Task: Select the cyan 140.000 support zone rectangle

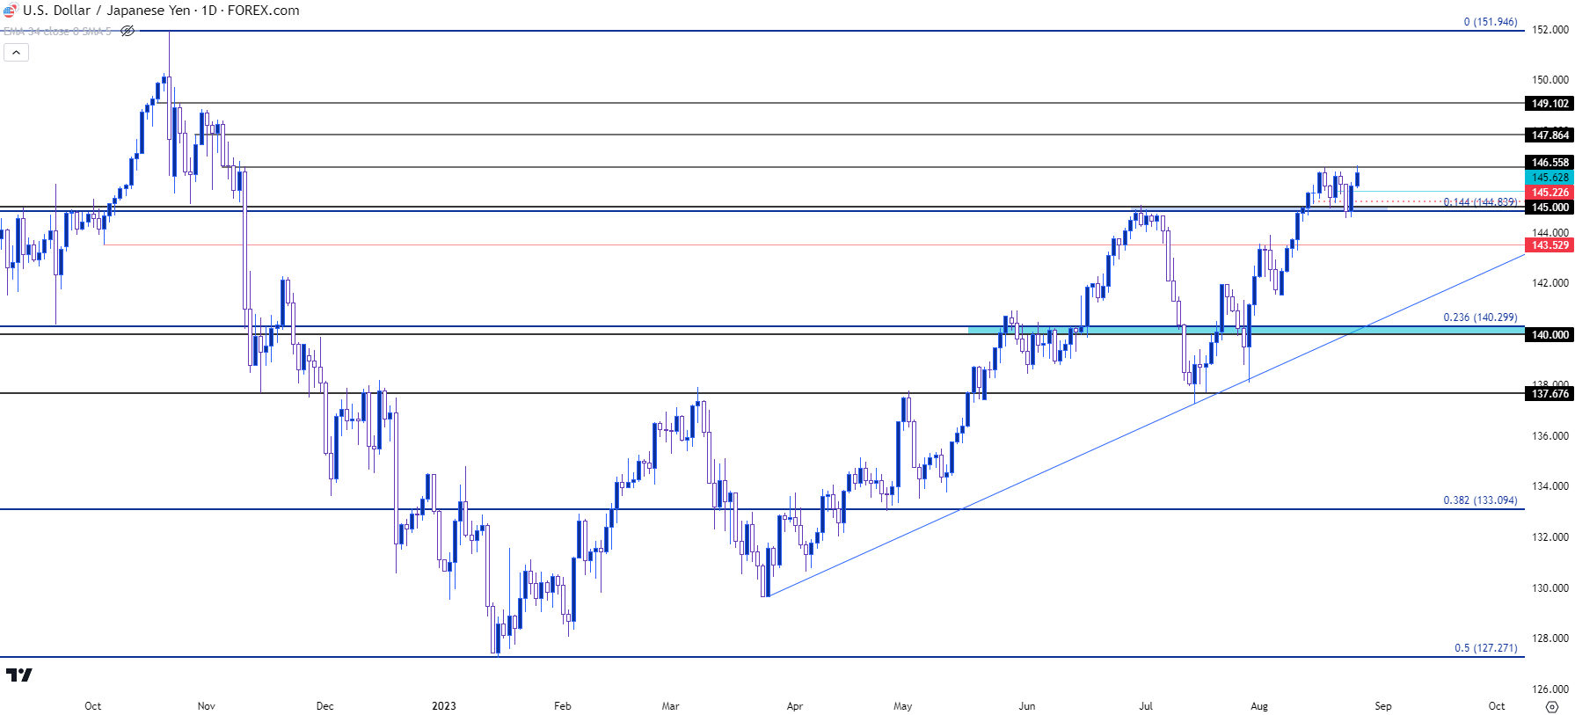Action: click(1246, 330)
